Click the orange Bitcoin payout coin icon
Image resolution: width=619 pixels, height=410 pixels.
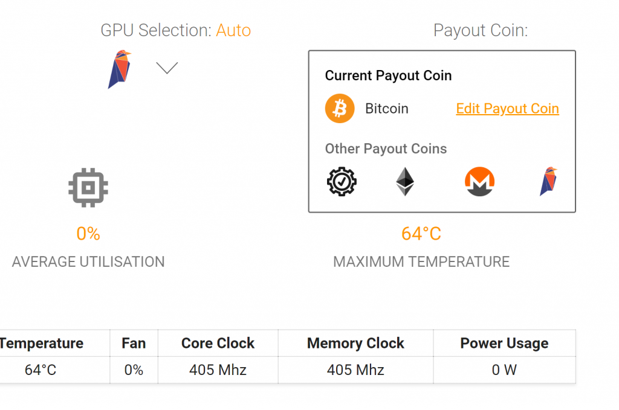coord(340,109)
